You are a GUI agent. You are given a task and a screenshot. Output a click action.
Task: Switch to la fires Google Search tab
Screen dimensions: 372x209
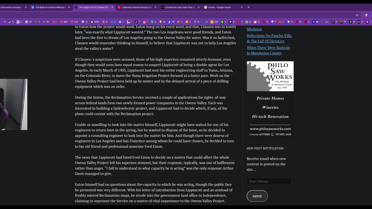(223, 7)
